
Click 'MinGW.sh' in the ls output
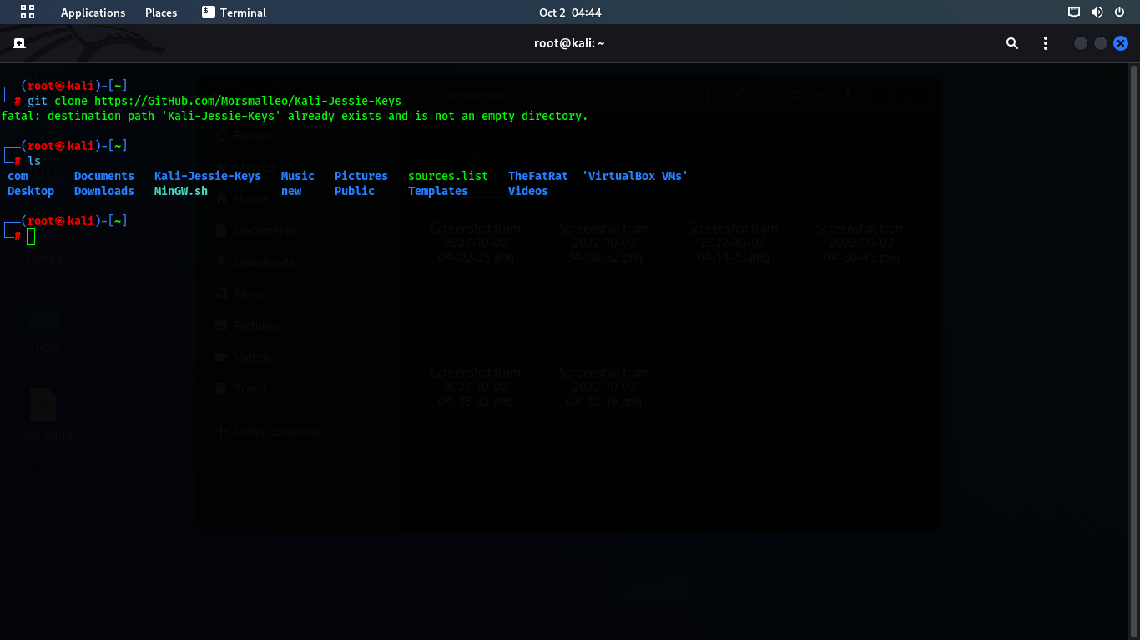coord(181,191)
